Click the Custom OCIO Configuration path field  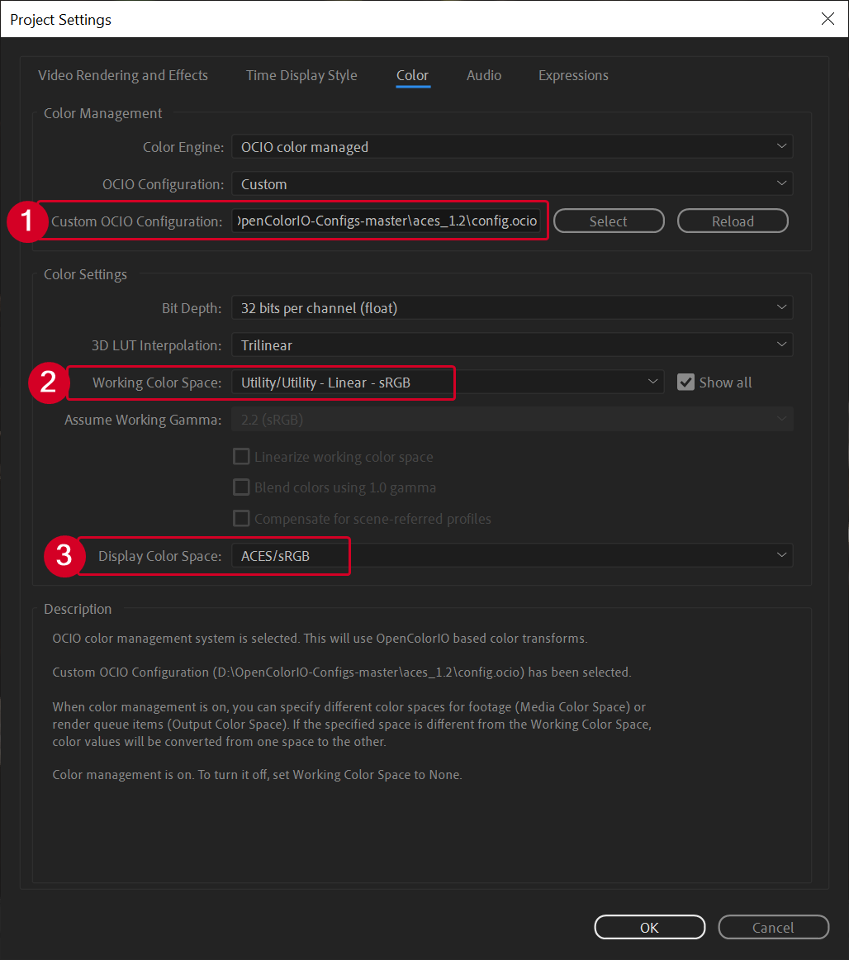(x=387, y=221)
